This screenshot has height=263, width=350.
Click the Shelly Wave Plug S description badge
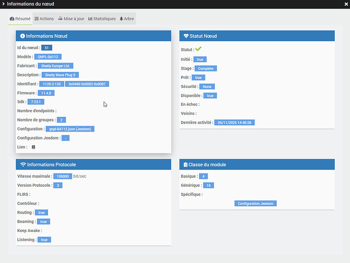60,75
